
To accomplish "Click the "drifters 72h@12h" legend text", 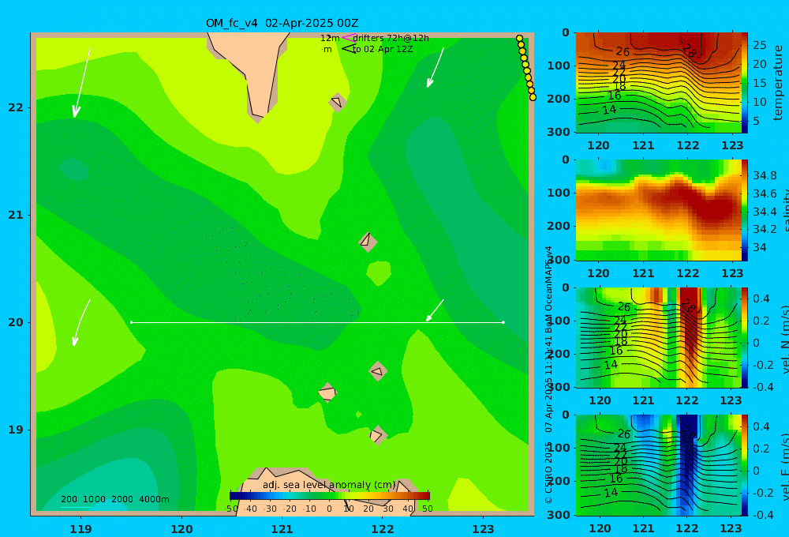I will click(391, 38).
